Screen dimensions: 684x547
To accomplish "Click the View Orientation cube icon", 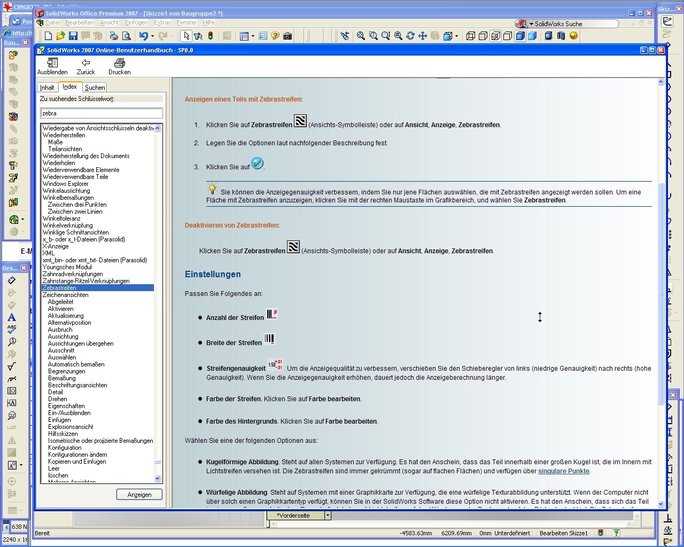I will click(x=448, y=36).
